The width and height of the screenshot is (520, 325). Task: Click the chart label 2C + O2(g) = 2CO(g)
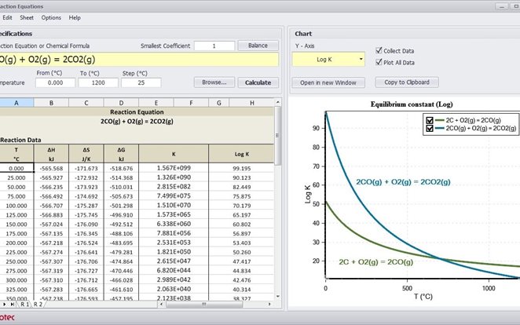coord(375,262)
